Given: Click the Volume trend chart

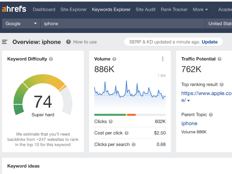Looking at the screenshot, I should click(x=130, y=95).
